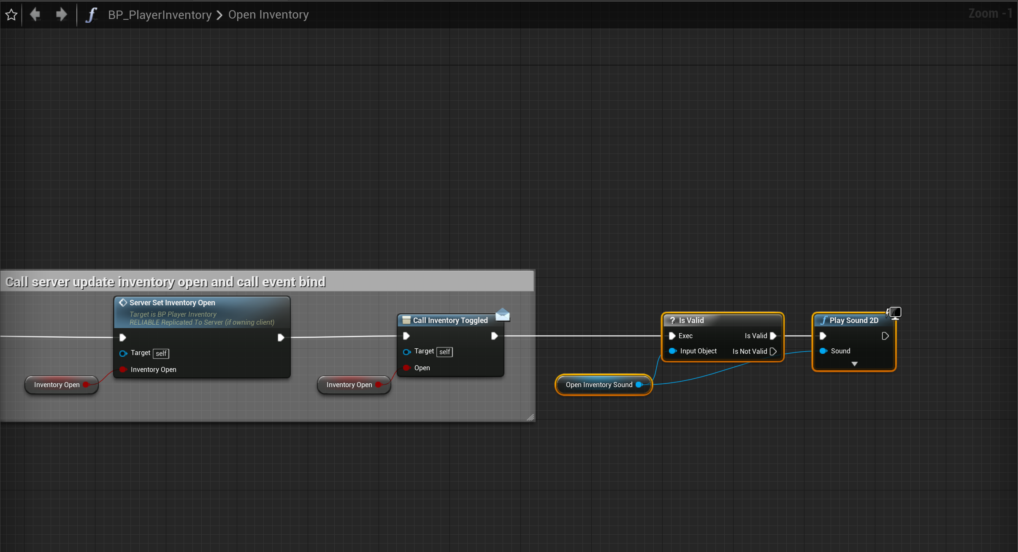
Task: Select the comment box title text
Action: coord(165,282)
